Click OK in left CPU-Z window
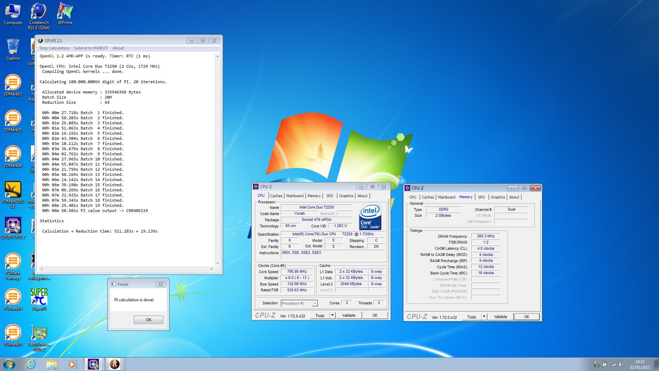The width and height of the screenshot is (659, 371). tap(375, 316)
